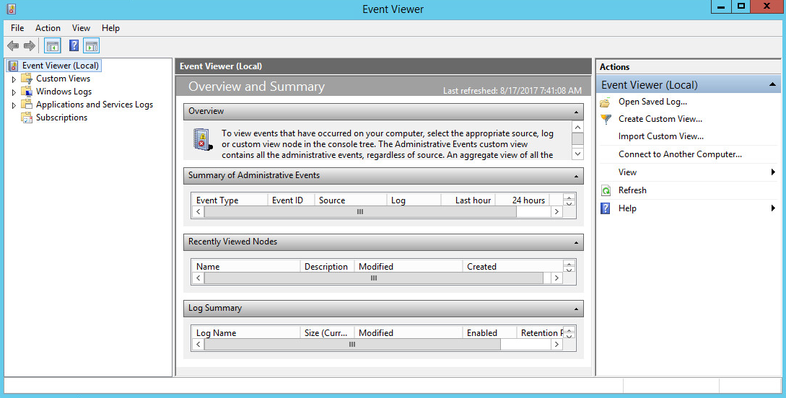The image size is (786, 398).
Task: Expand the Windows Logs tree node
Action: (x=14, y=92)
